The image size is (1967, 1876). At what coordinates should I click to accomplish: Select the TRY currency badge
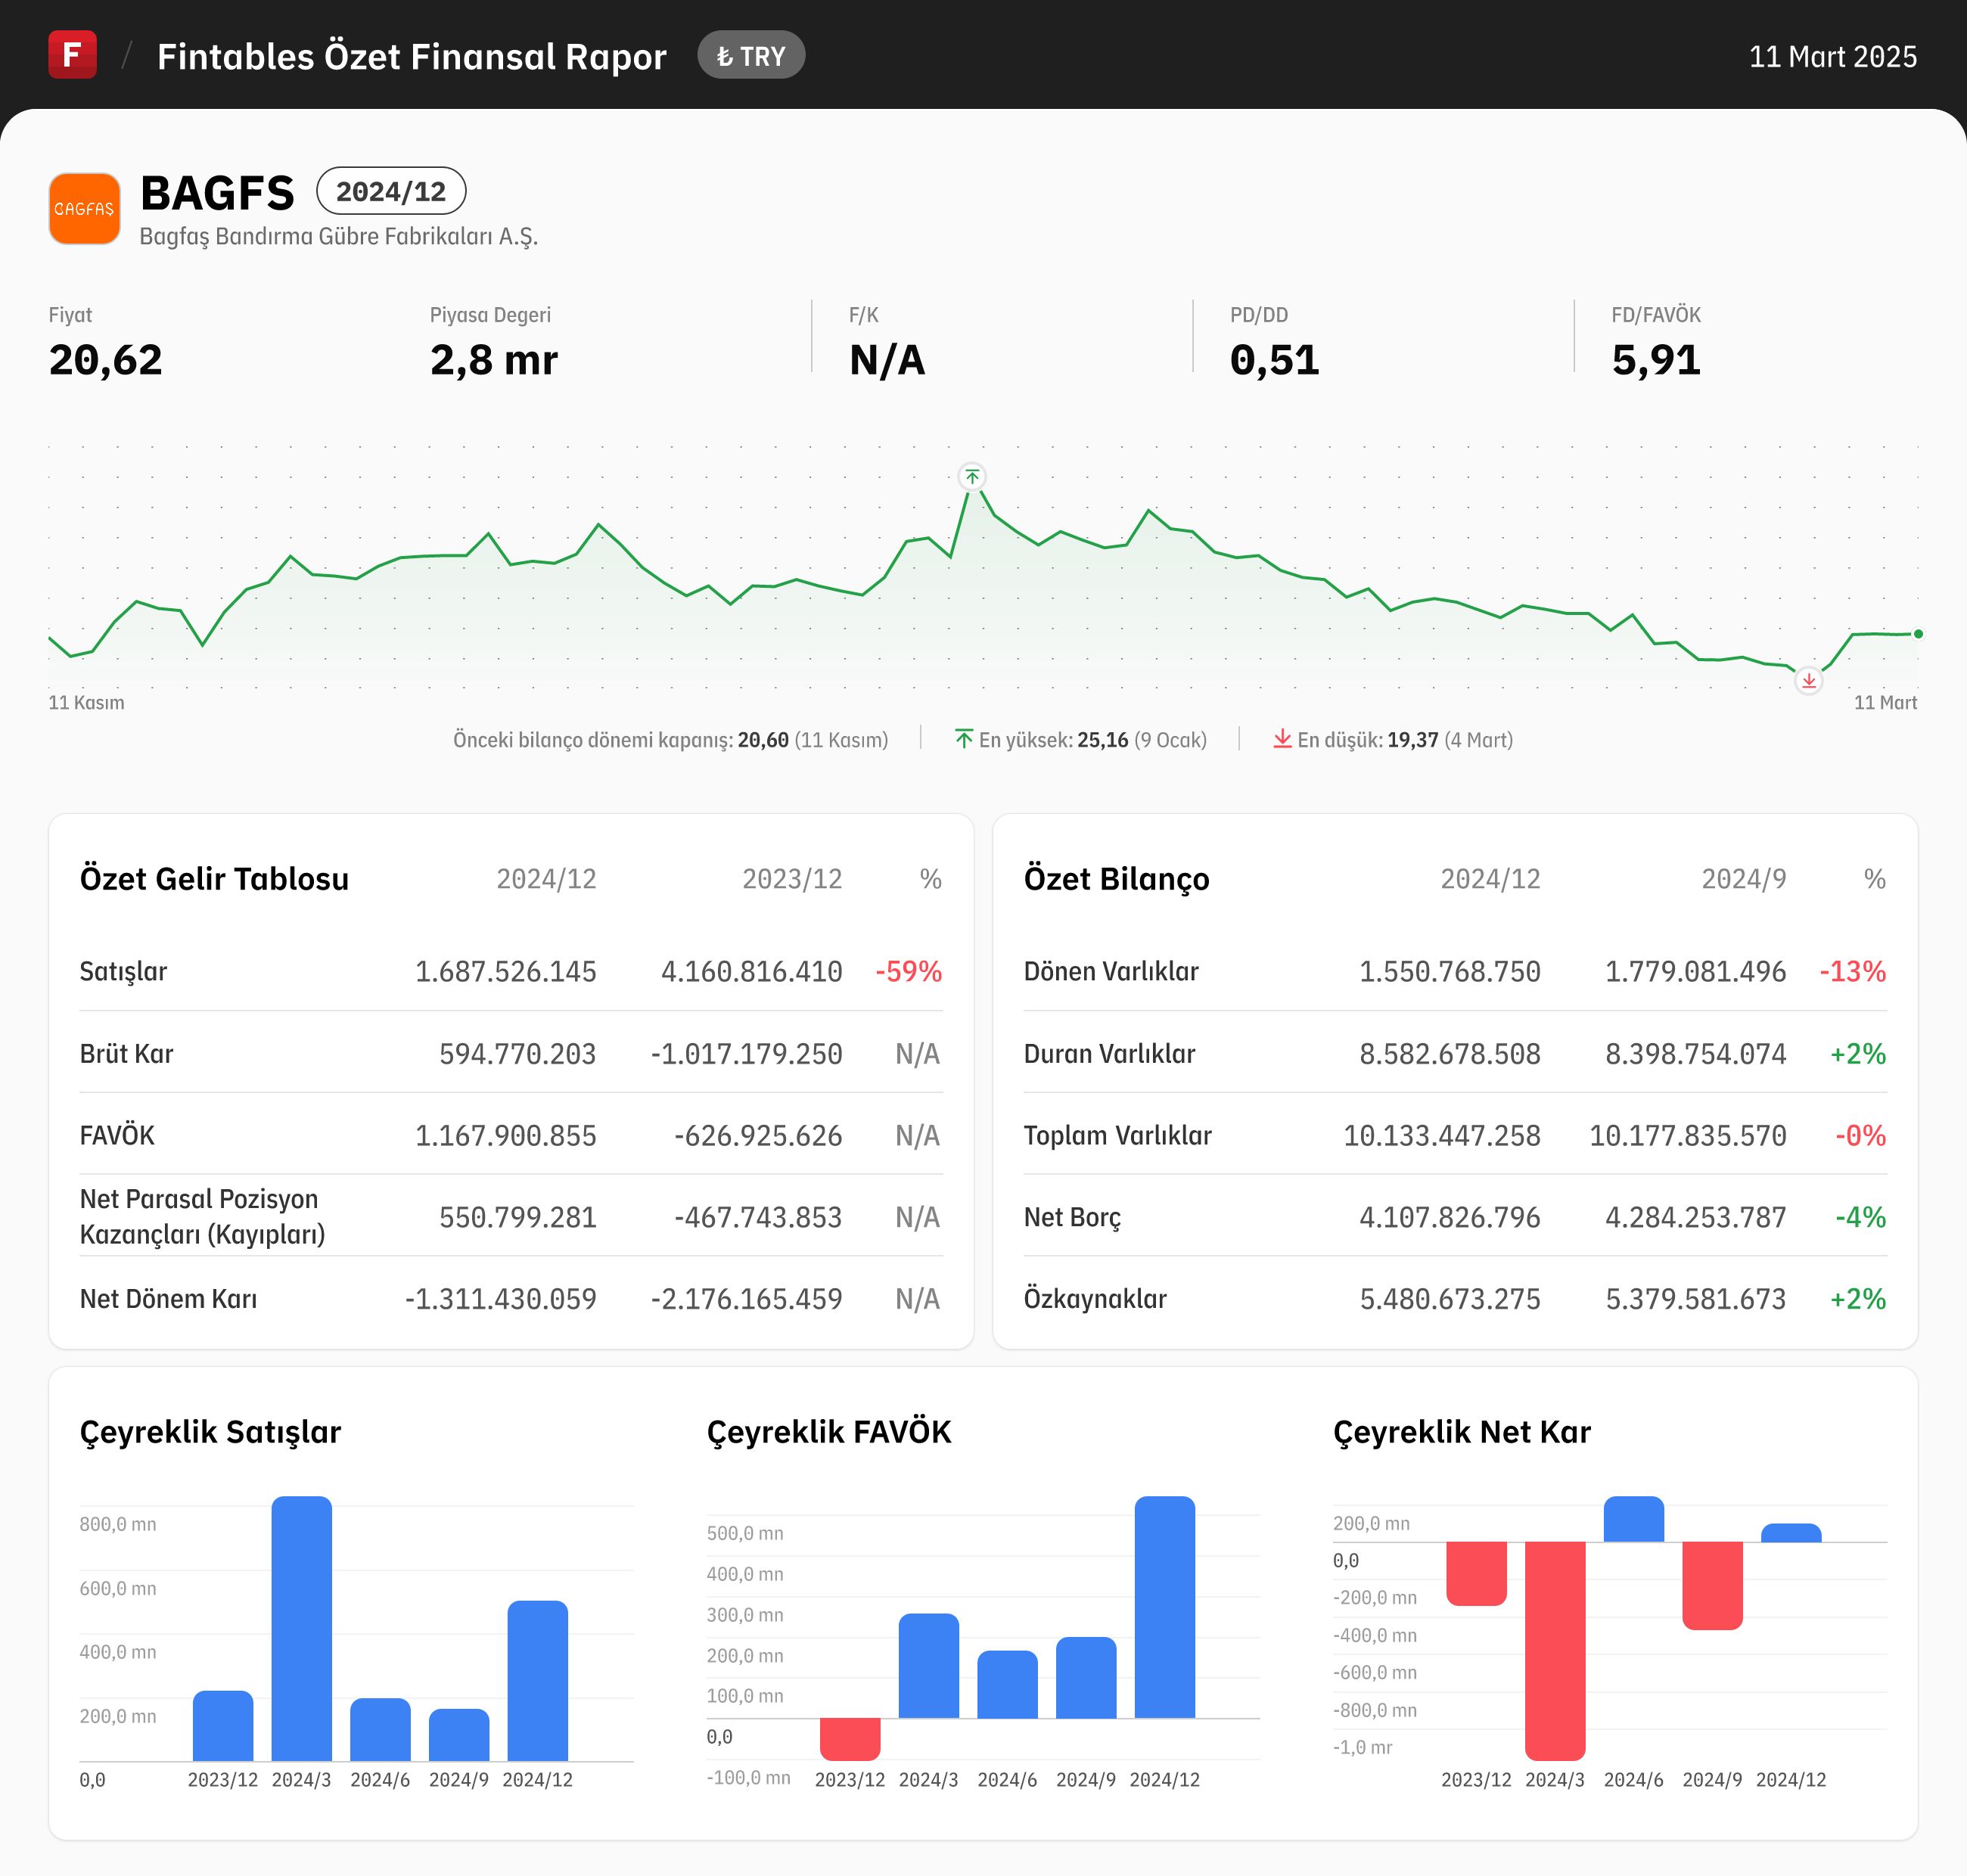click(751, 56)
